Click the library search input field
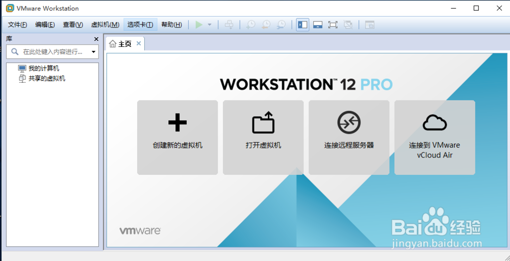510x261 pixels. [x=53, y=51]
